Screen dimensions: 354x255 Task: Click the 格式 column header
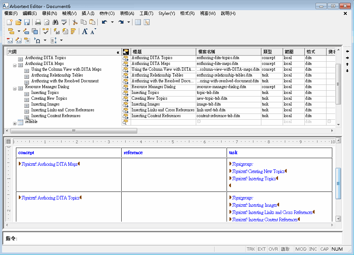(315, 52)
